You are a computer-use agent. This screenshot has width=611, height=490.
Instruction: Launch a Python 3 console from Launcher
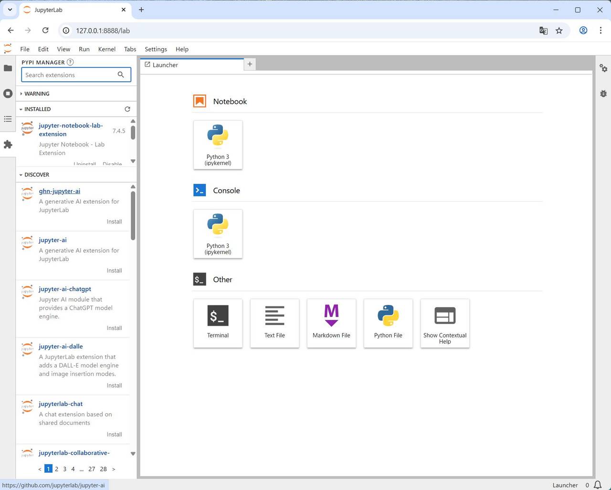tap(218, 234)
